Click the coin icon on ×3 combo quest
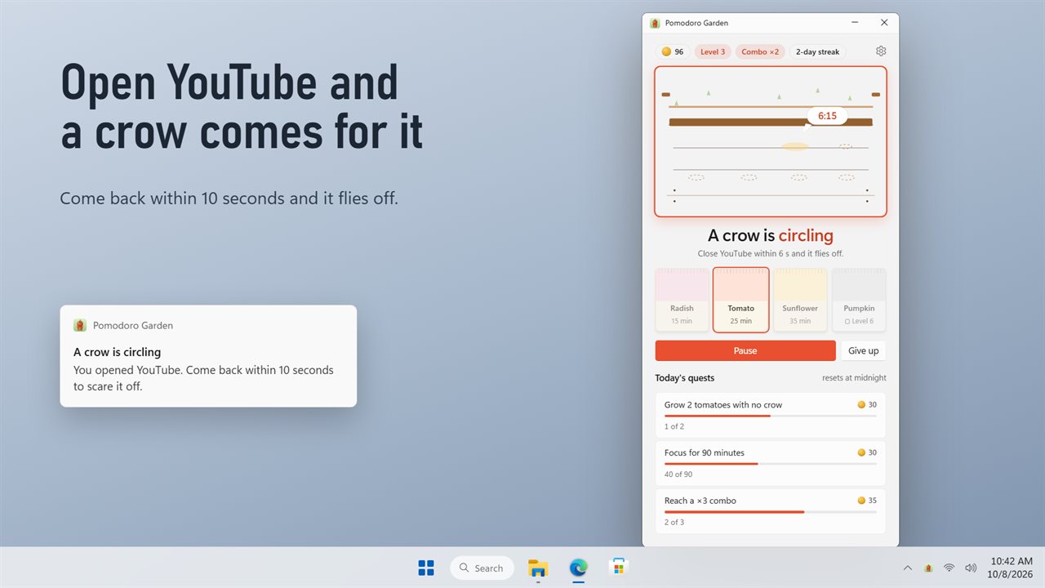This screenshot has height=588, width=1045. 861,501
